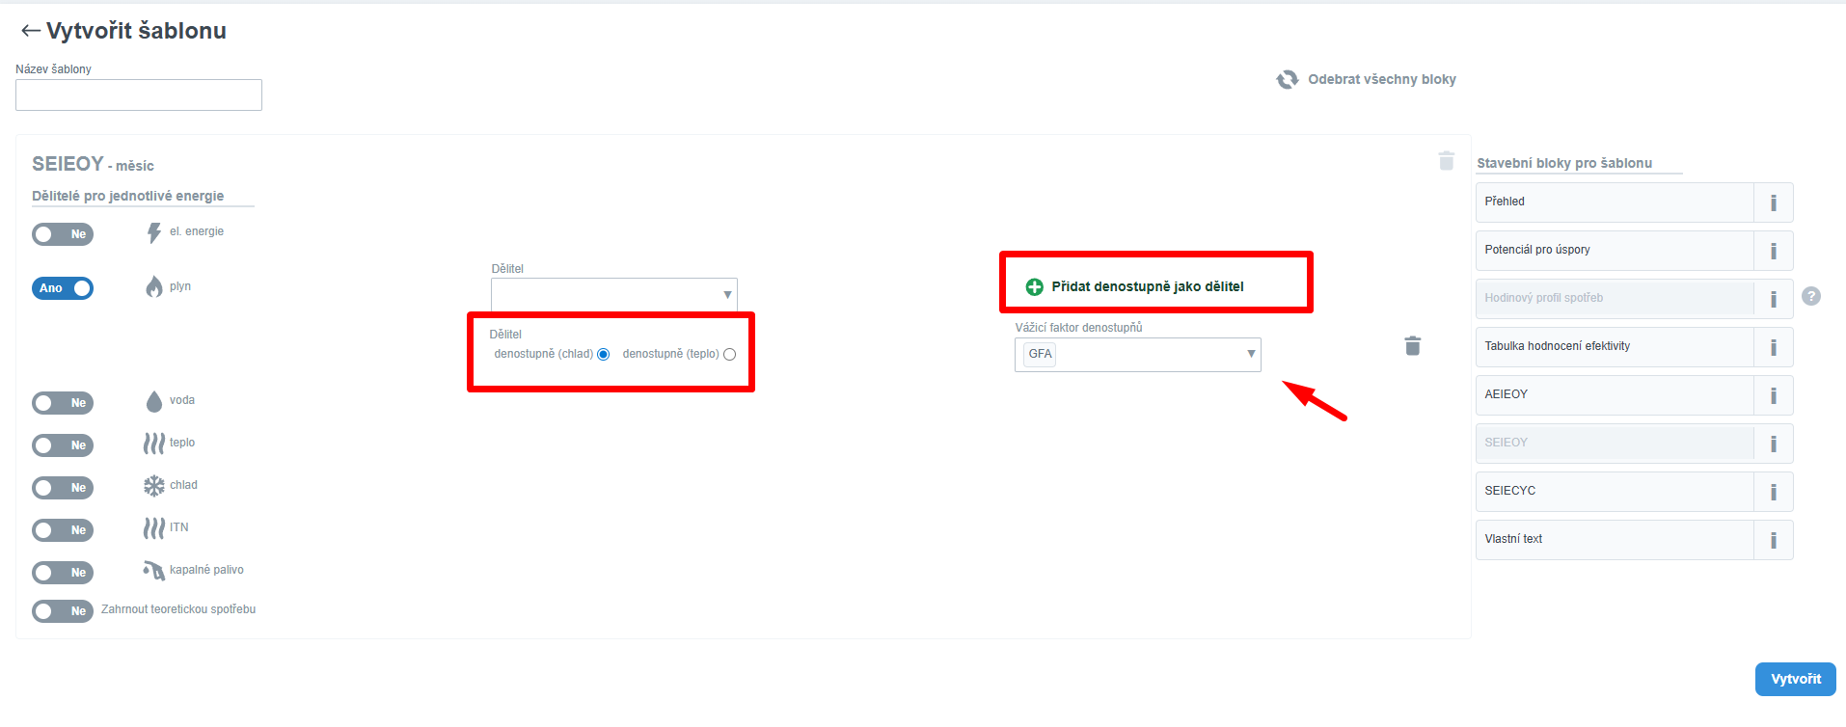Click the help question mark icon

(1811, 297)
